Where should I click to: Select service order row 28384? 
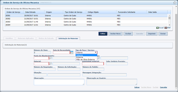(x=86, y=25)
